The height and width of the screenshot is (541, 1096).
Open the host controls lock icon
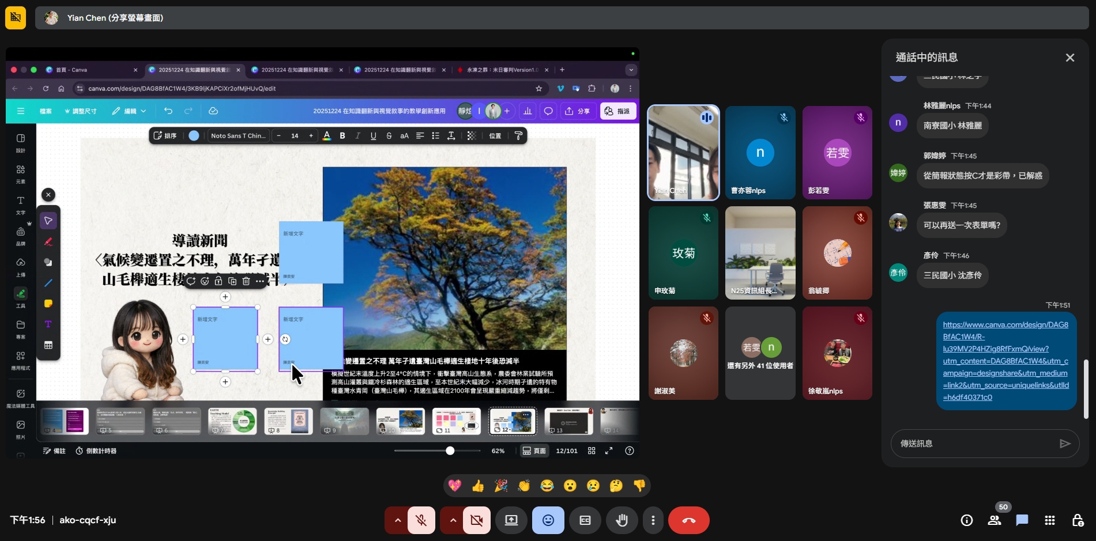coord(1077,520)
